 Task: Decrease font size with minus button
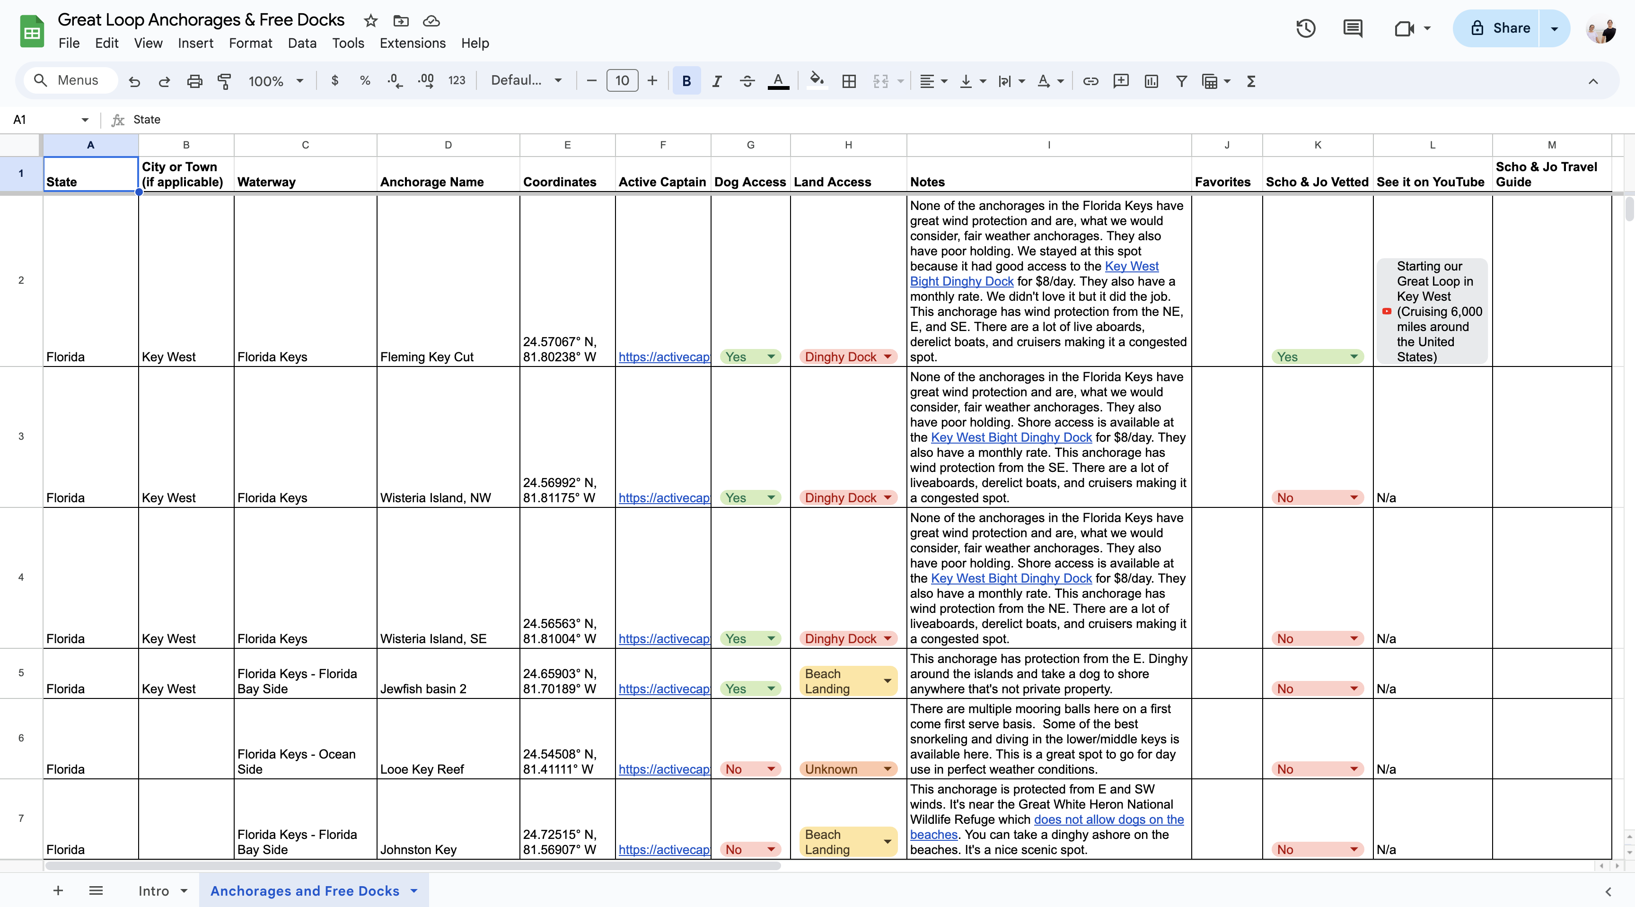[x=591, y=80]
